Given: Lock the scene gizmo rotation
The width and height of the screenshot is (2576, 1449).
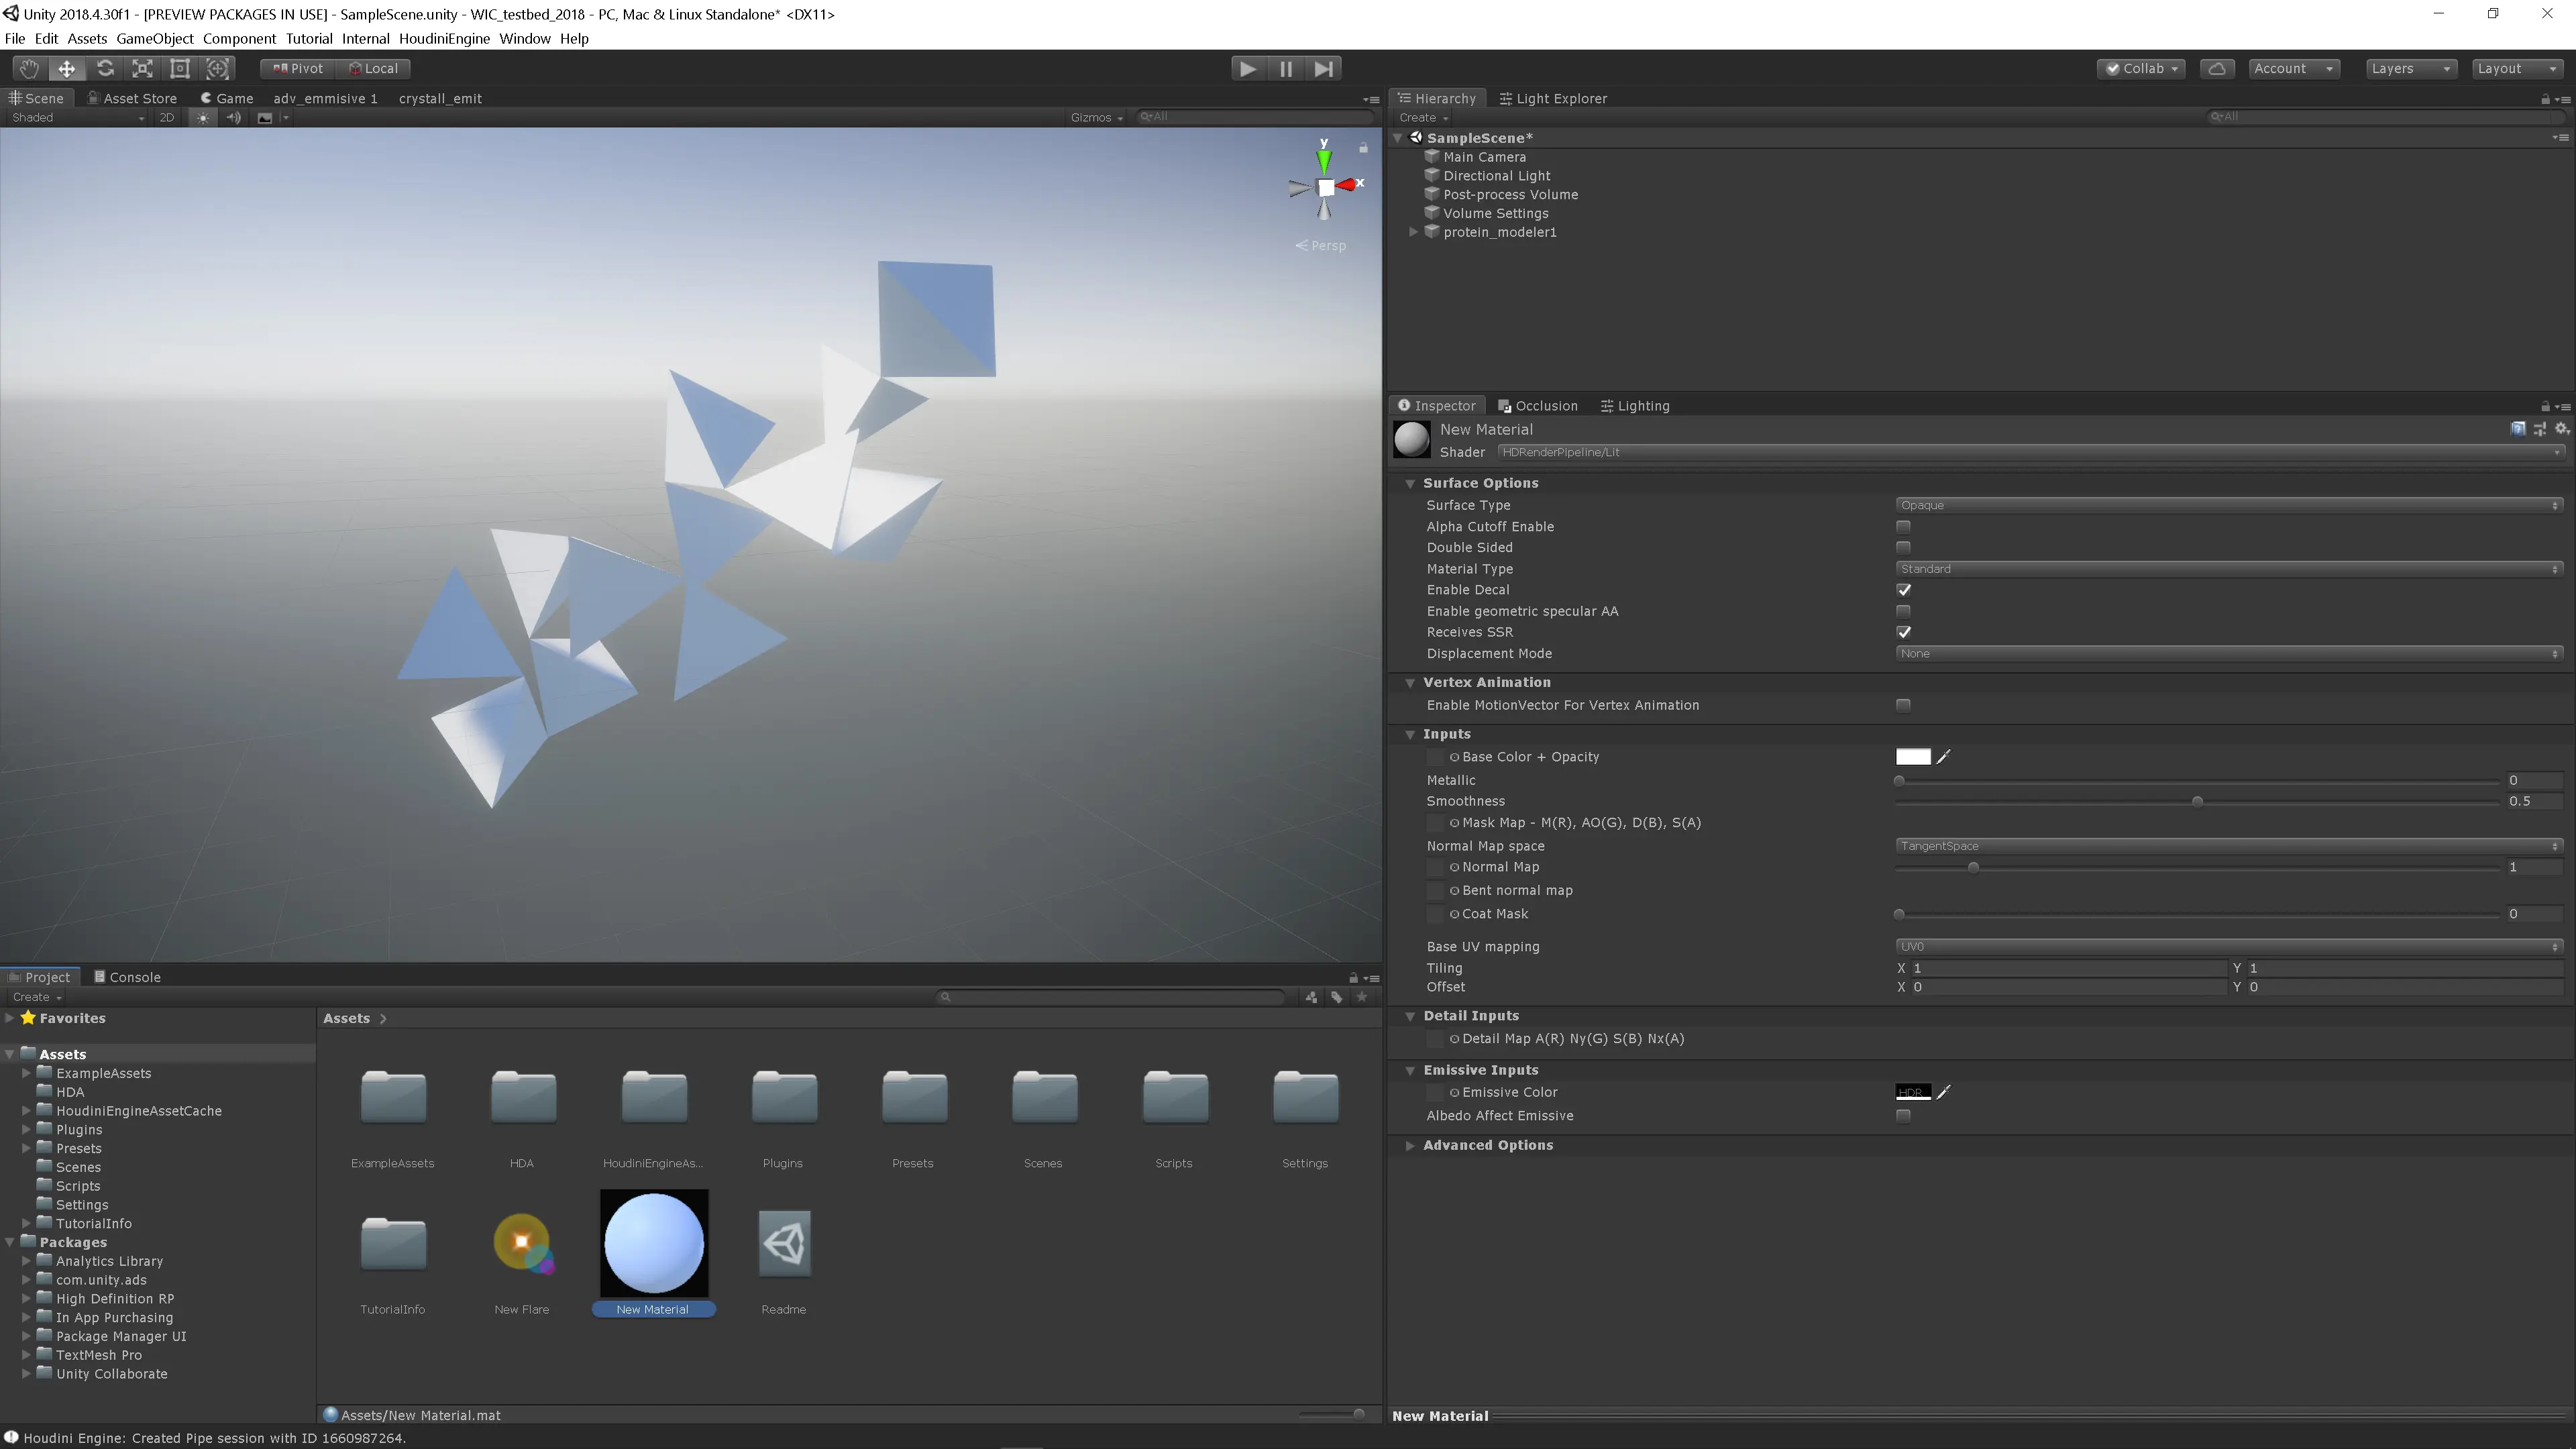Looking at the screenshot, I should pos(1363,148).
